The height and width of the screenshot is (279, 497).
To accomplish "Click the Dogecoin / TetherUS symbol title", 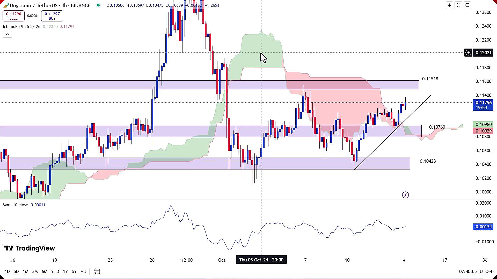I will (x=50, y=5).
